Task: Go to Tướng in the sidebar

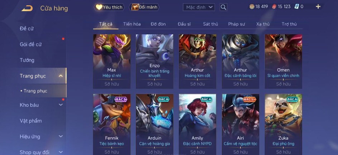Action: tap(27, 60)
